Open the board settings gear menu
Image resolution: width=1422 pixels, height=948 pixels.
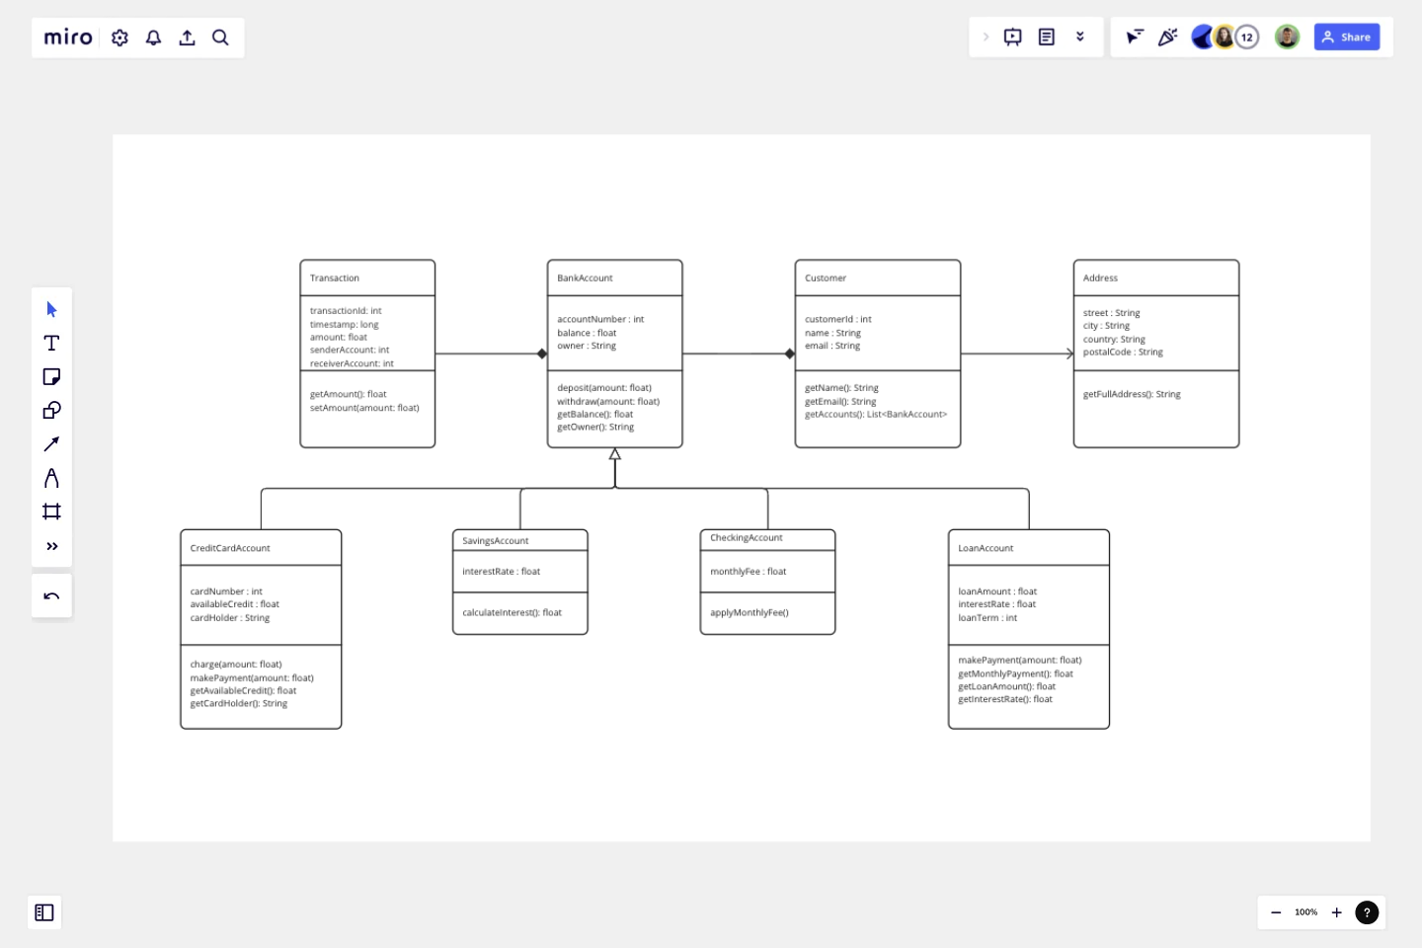tap(119, 37)
